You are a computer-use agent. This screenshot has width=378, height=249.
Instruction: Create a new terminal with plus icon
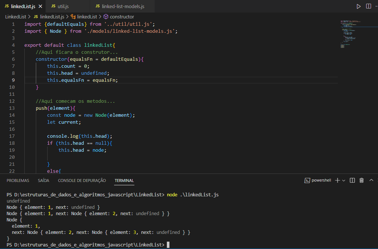(x=337, y=180)
